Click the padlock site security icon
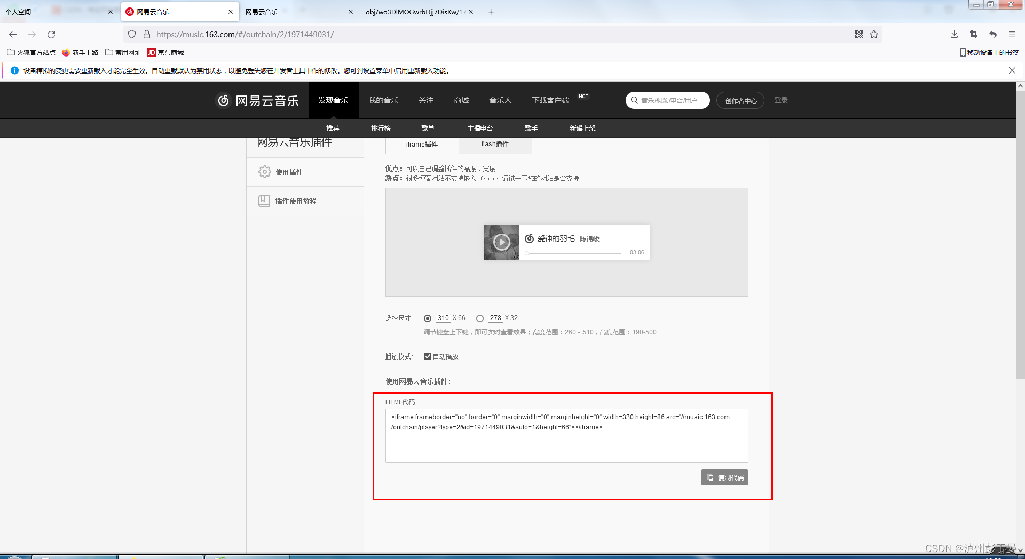The image size is (1025, 559). (147, 34)
